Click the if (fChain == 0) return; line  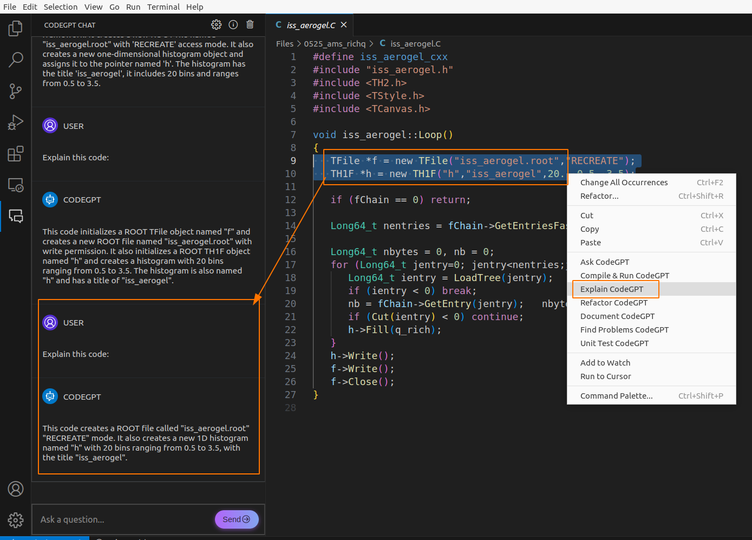tap(401, 200)
